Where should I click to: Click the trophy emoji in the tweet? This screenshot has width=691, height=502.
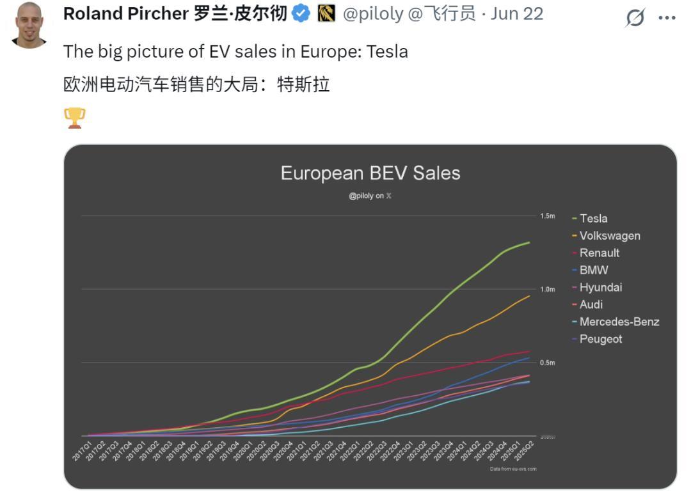[x=74, y=118]
